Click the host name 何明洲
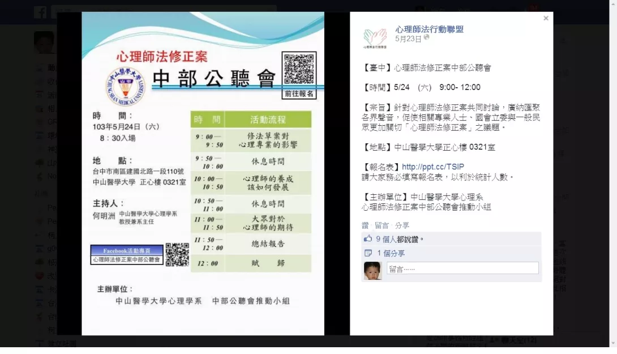The width and height of the screenshot is (617, 354). tap(104, 216)
